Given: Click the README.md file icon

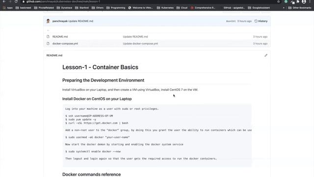Looking at the screenshot, I should coord(48,36).
